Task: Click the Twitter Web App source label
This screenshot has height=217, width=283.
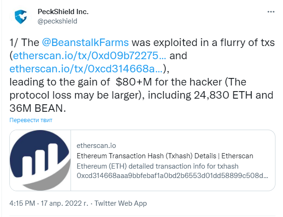Action: tap(121, 203)
